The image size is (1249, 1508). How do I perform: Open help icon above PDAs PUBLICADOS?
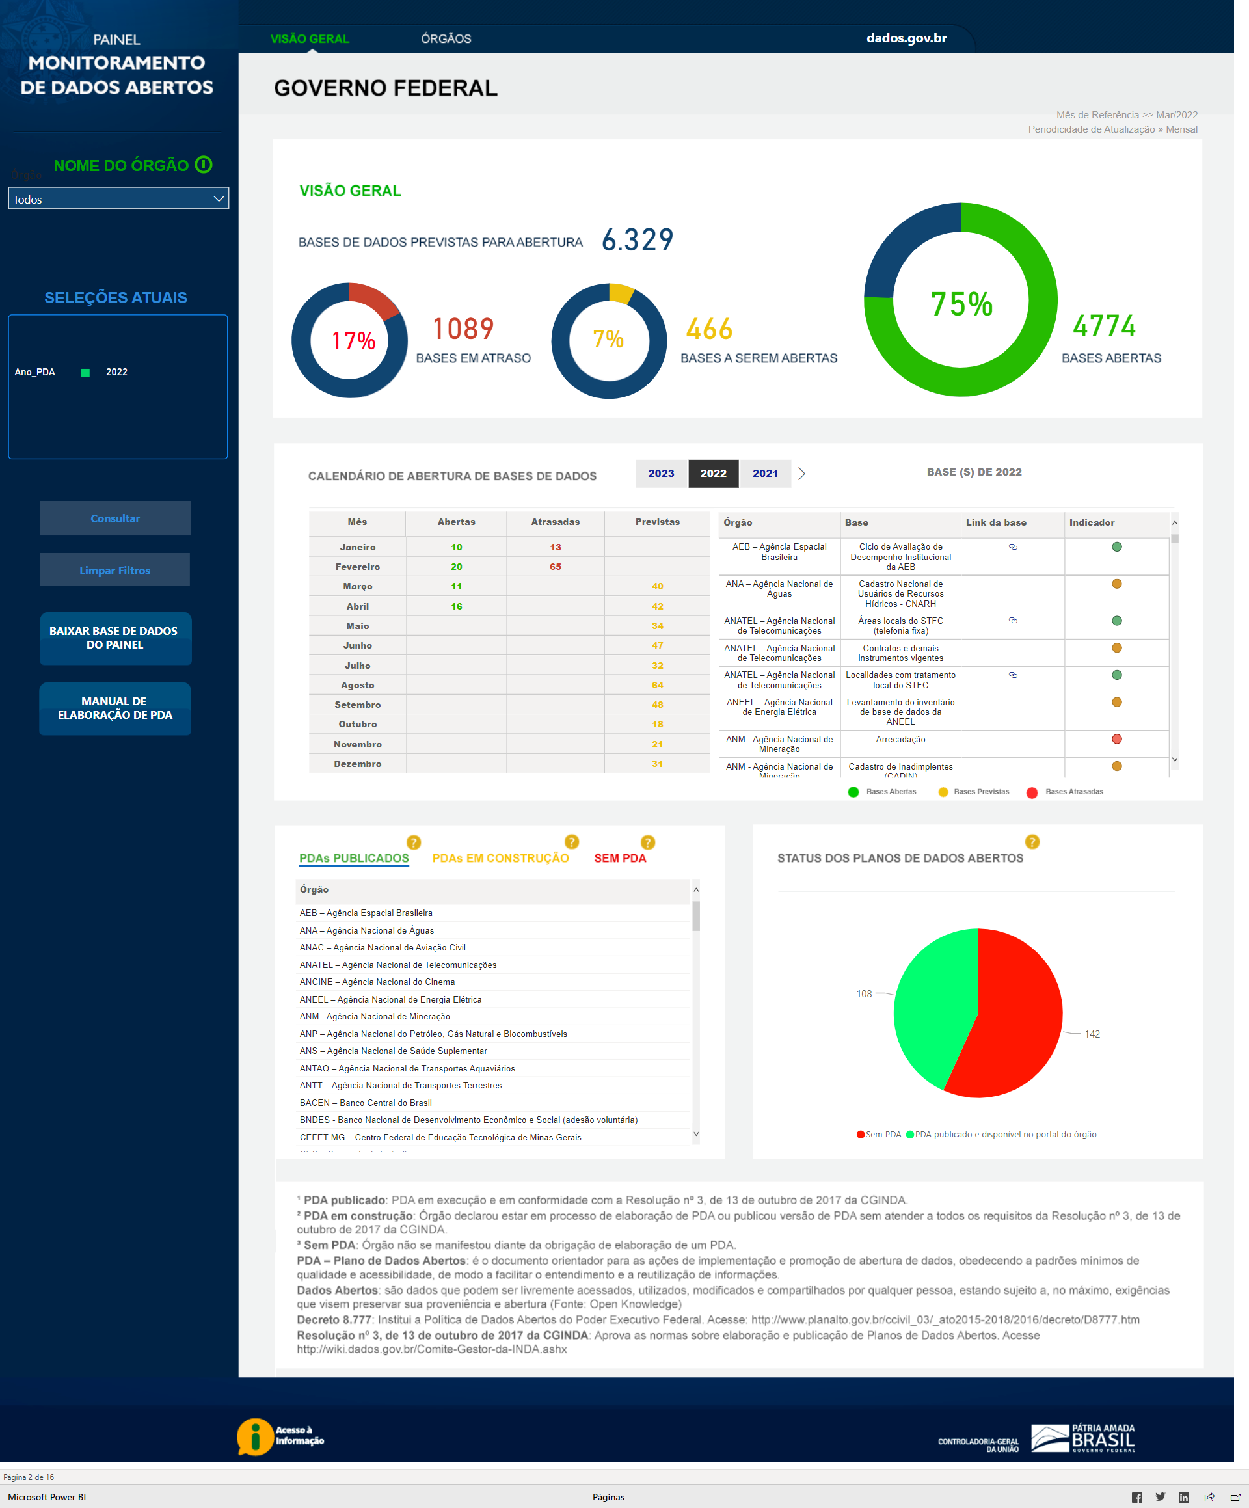(x=414, y=842)
